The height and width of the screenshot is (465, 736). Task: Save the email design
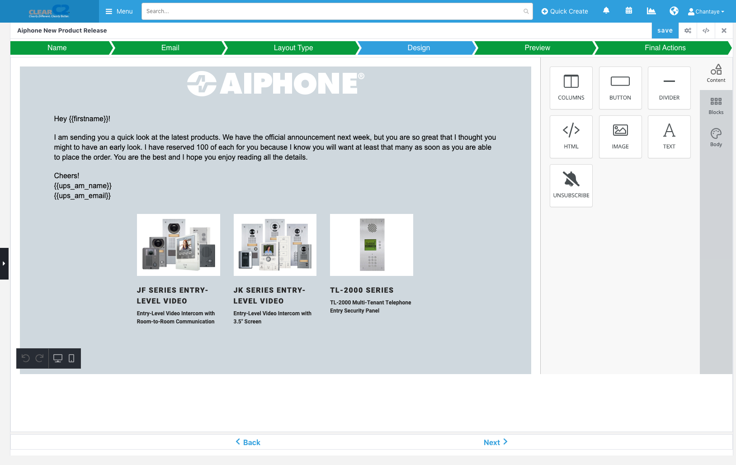[665, 31]
